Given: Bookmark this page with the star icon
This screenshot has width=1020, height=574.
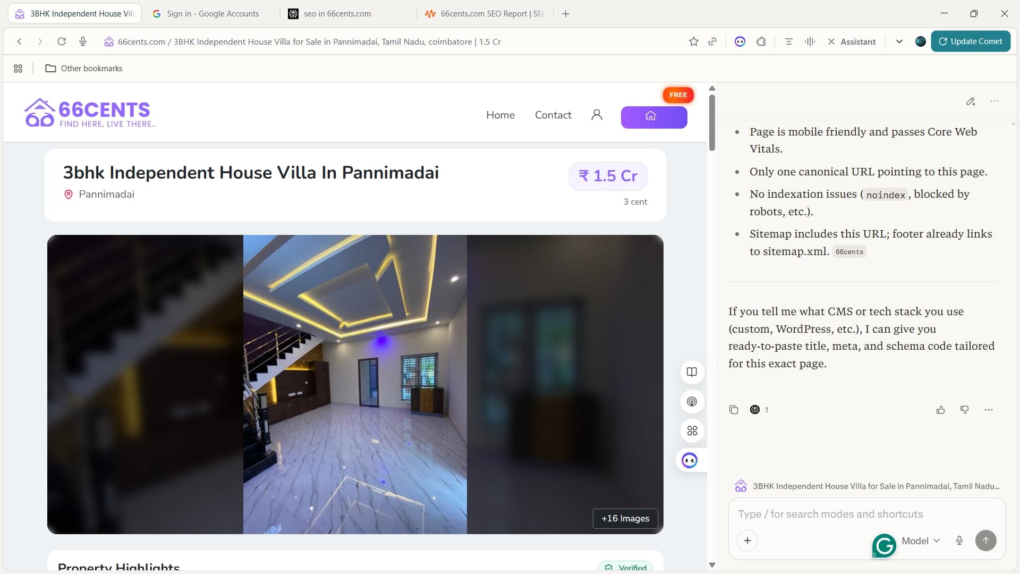Looking at the screenshot, I should pos(693,41).
